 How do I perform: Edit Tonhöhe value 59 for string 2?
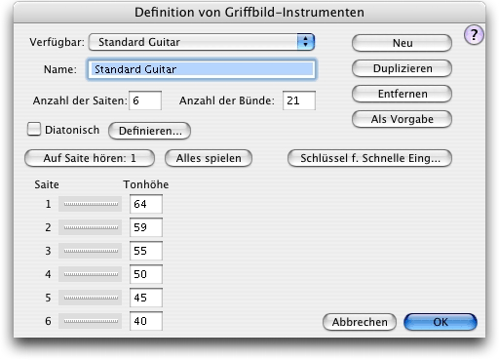click(146, 227)
